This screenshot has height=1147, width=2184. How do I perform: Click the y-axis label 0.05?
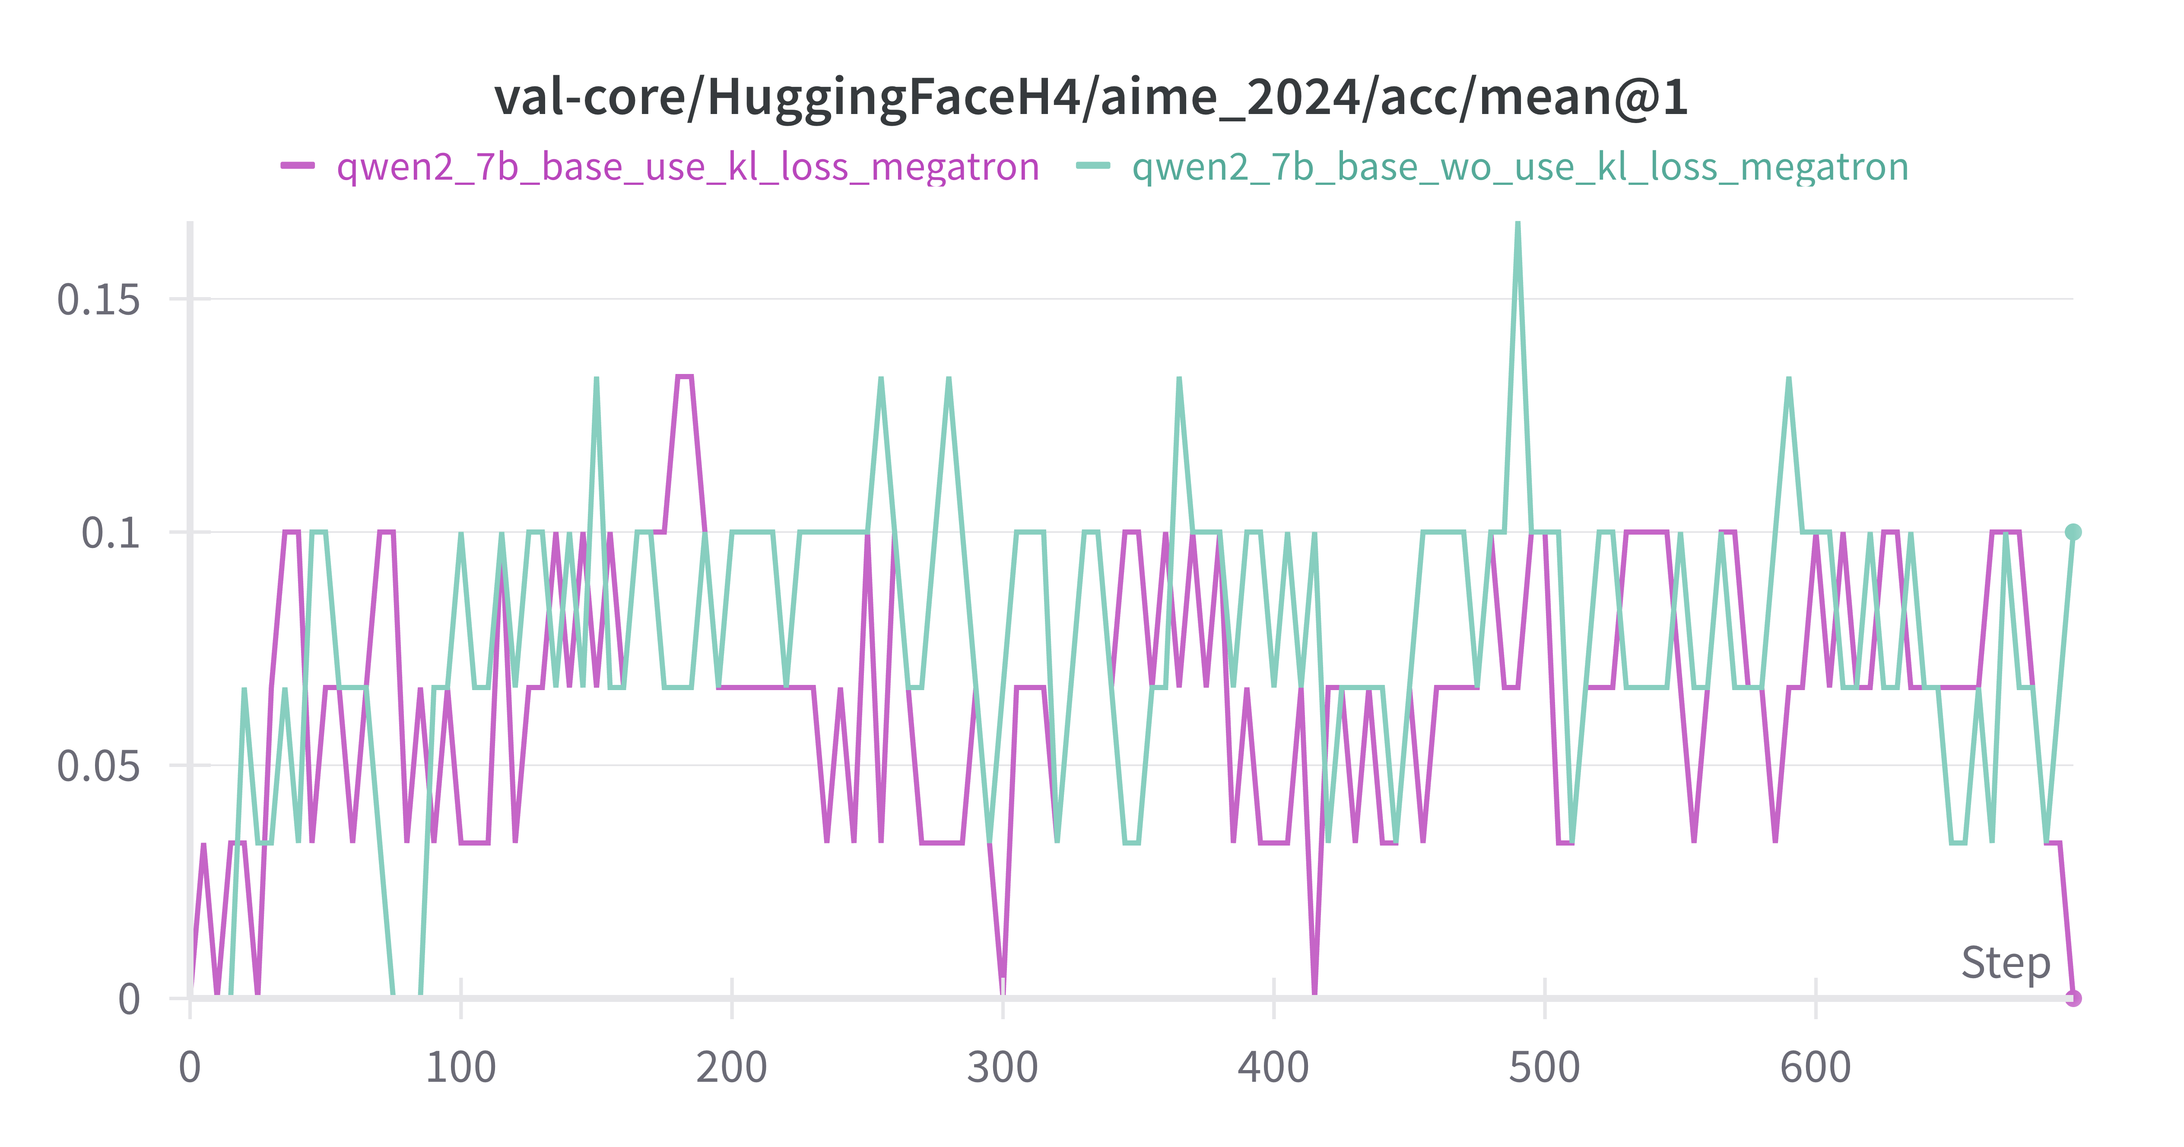coord(98,766)
